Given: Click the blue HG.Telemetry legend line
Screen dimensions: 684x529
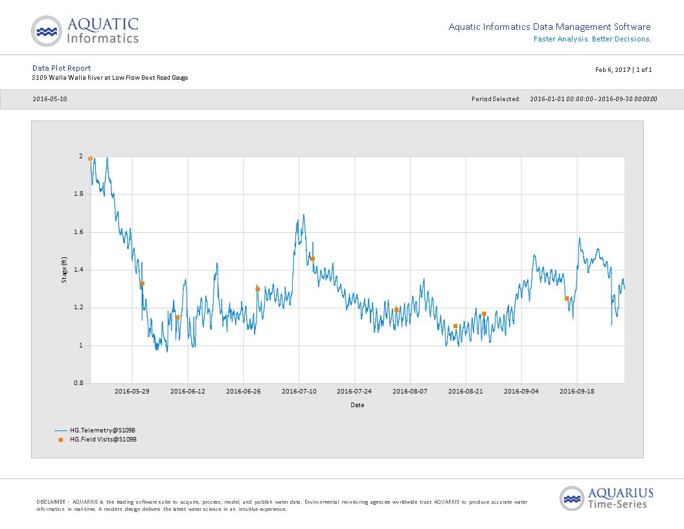Looking at the screenshot, I should click(x=61, y=431).
